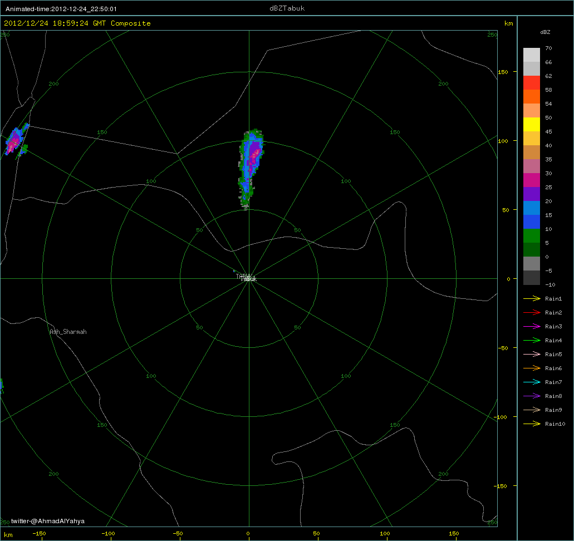Select the orange 54–58 dBZ swatch
The height and width of the screenshot is (541, 574).
[532, 97]
